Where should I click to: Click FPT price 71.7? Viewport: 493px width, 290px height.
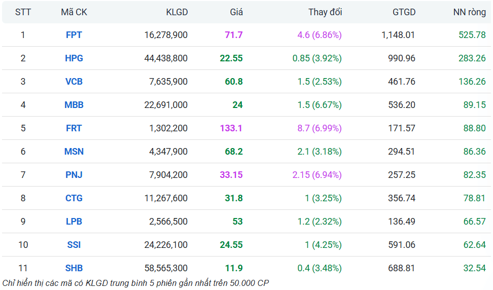tap(234, 35)
